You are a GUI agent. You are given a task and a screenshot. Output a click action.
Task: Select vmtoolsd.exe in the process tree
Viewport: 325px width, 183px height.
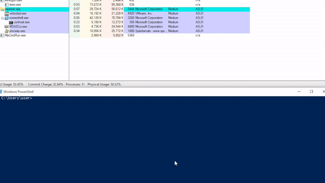click(18, 14)
